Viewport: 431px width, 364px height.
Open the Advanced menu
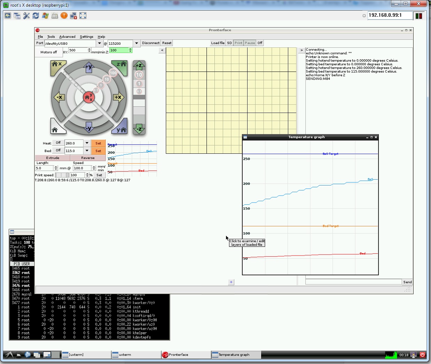coord(67,37)
